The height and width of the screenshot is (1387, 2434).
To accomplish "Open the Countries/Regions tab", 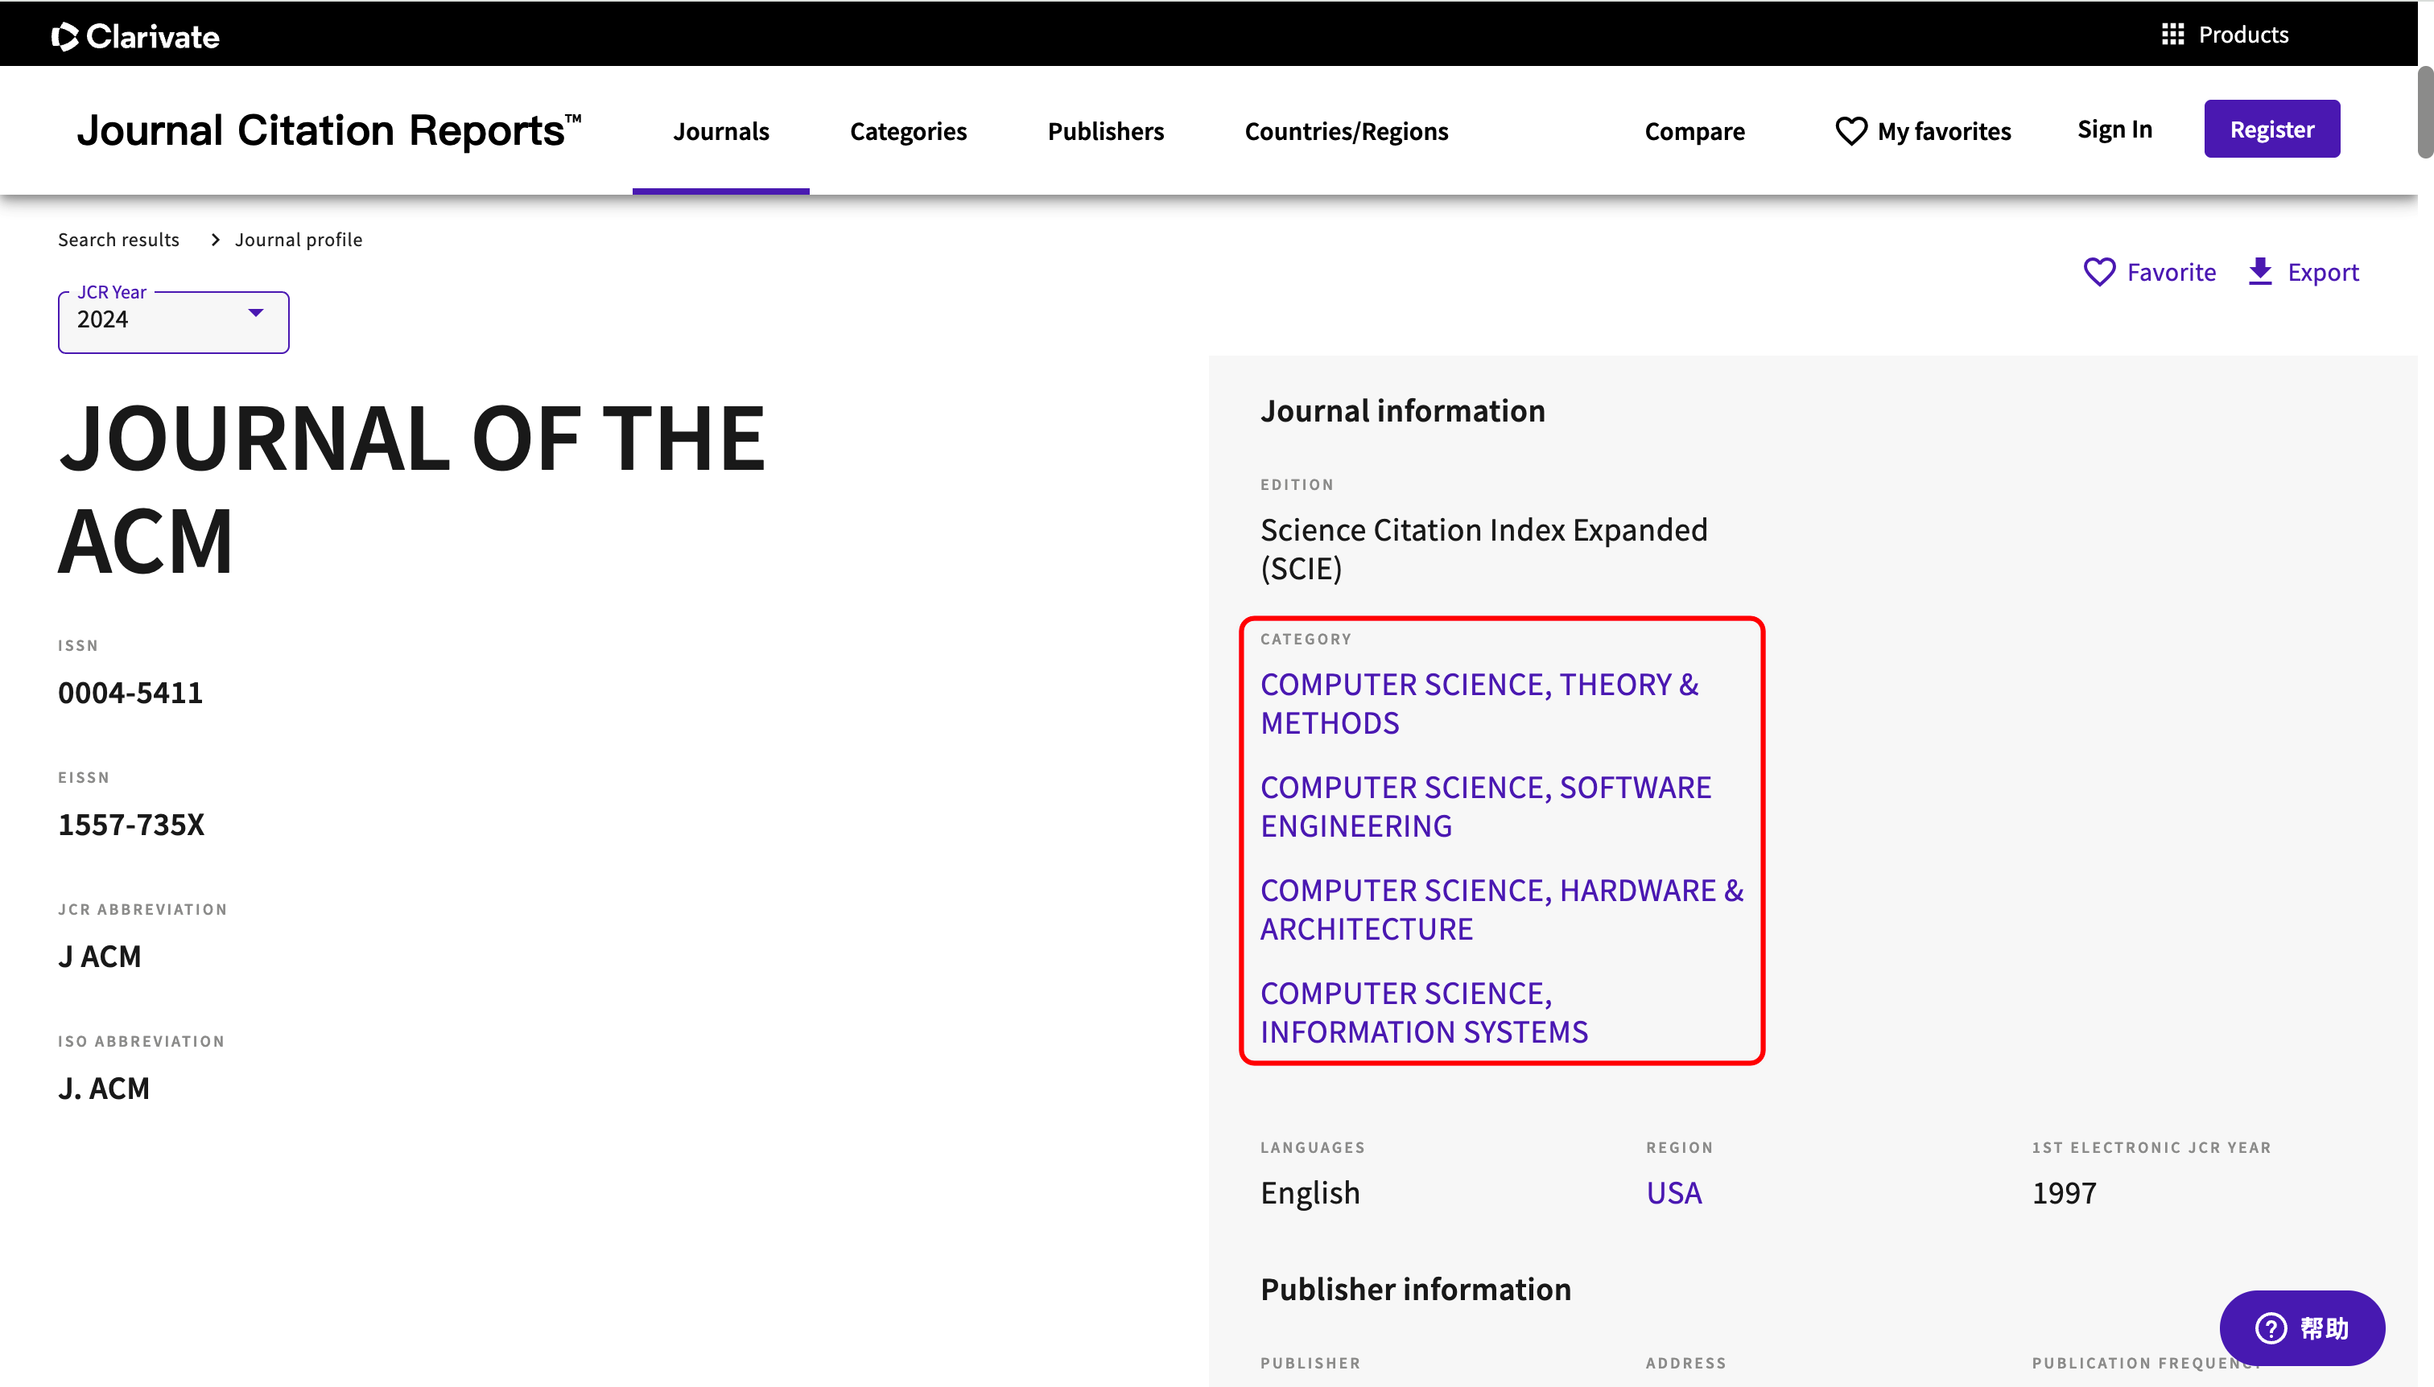I will [x=1346, y=130].
